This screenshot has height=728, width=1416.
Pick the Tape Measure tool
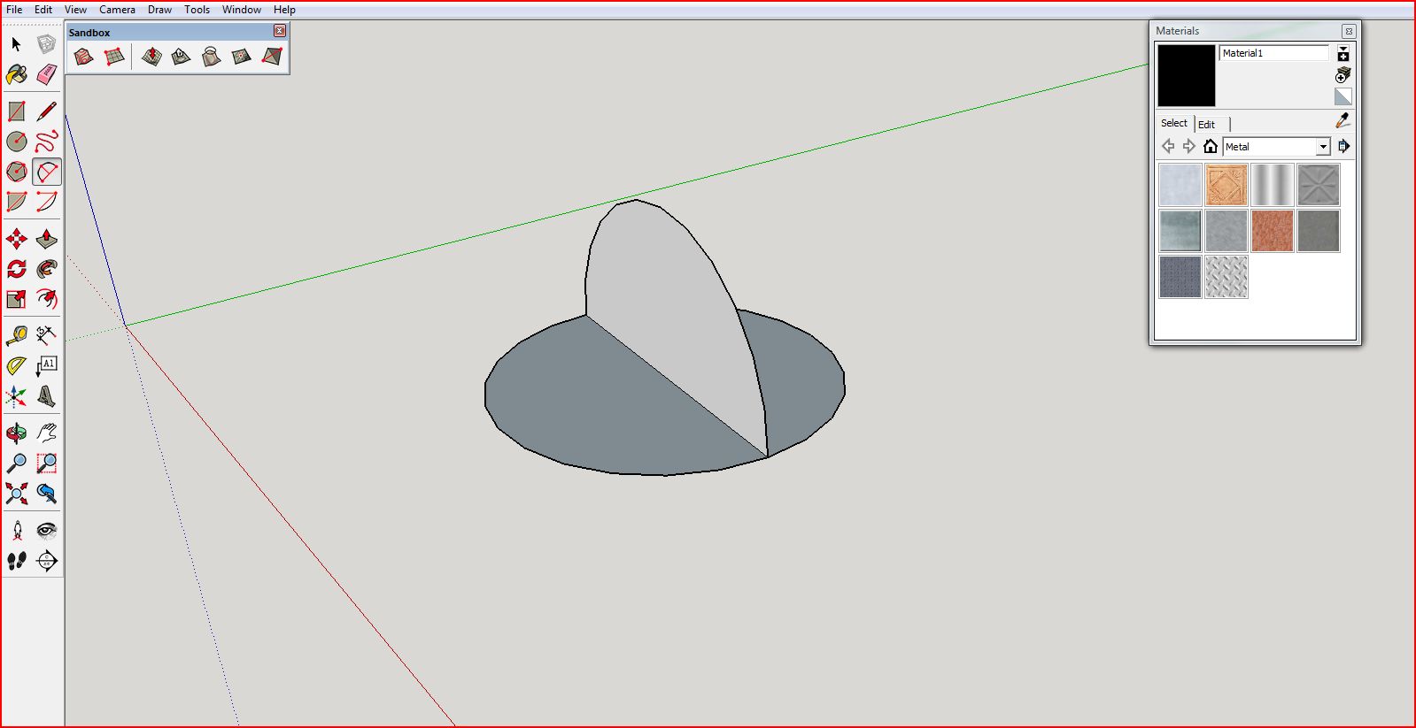[x=16, y=336]
